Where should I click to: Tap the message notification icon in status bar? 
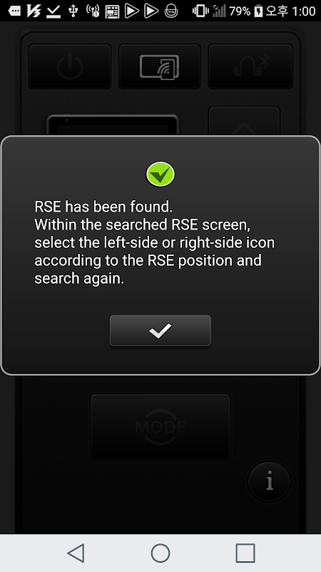14,11
